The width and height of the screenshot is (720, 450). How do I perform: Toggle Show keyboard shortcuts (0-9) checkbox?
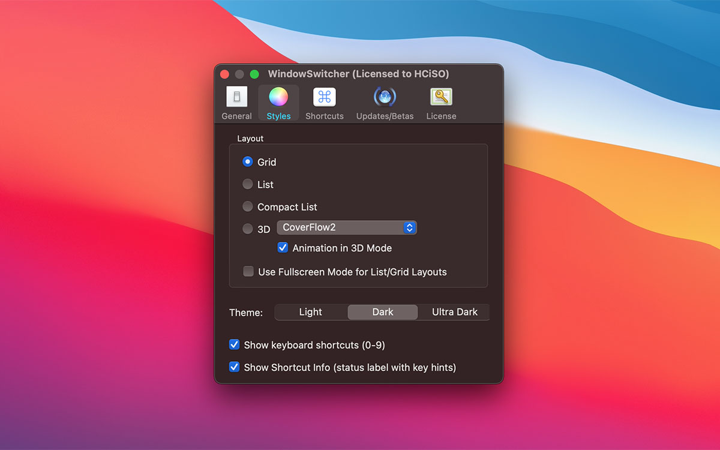pos(235,345)
